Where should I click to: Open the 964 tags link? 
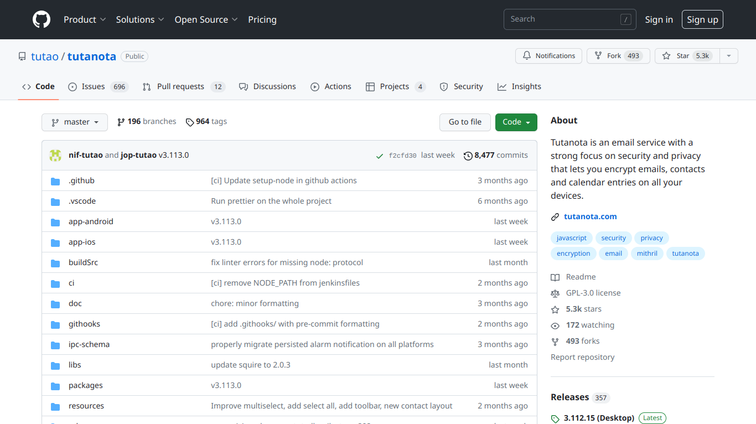(x=206, y=121)
